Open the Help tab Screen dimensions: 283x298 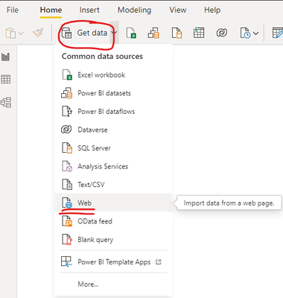pyautogui.click(x=212, y=10)
